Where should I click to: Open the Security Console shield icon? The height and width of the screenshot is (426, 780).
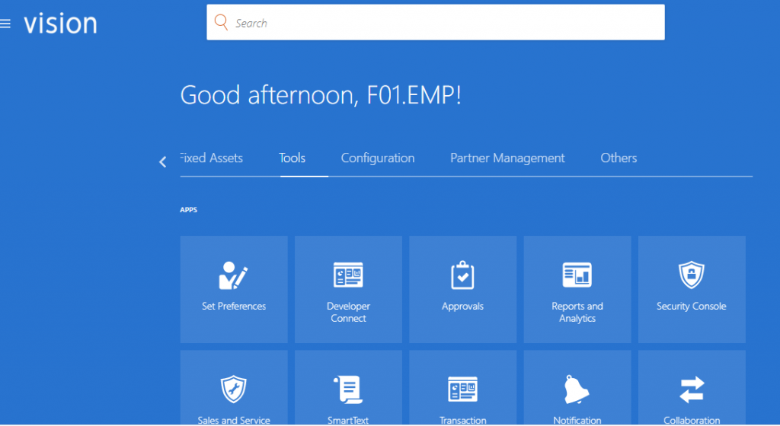point(691,275)
